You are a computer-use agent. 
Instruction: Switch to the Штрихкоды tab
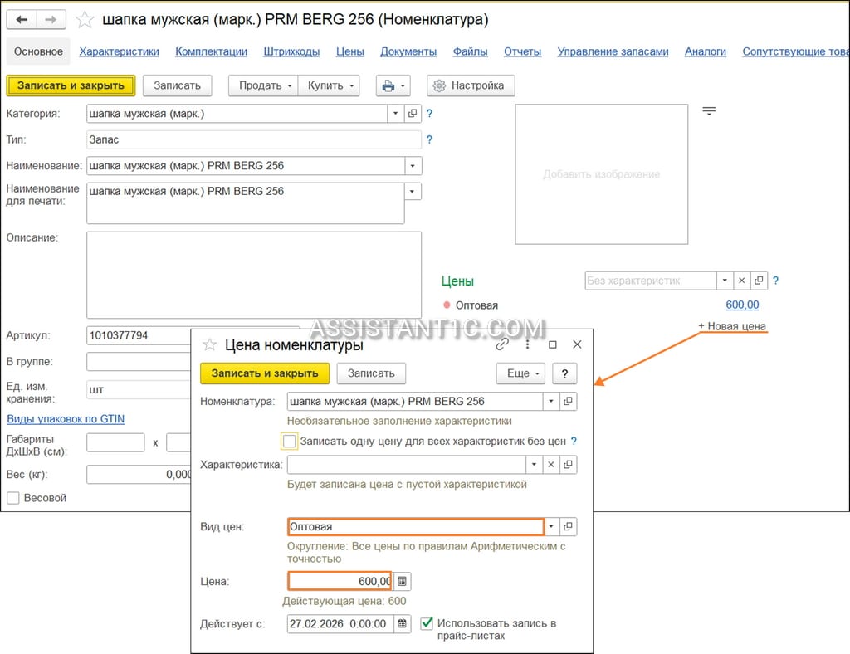pos(291,51)
